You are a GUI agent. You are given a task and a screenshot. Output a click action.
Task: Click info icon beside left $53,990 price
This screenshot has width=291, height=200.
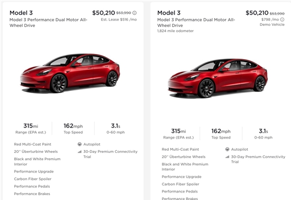coord(134,13)
